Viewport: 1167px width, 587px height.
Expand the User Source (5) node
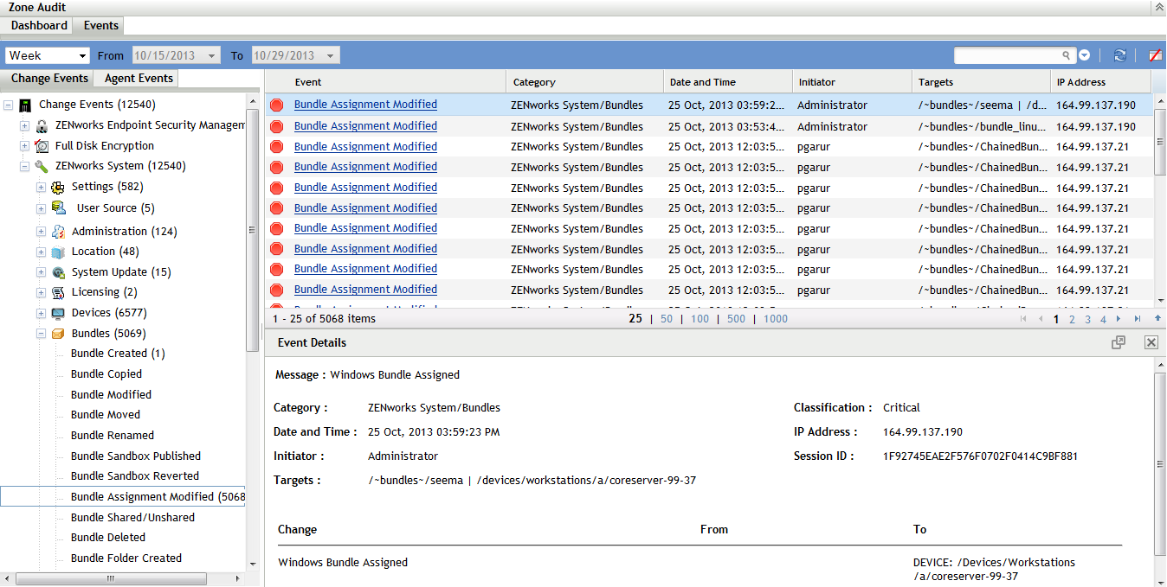[x=41, y=208]
